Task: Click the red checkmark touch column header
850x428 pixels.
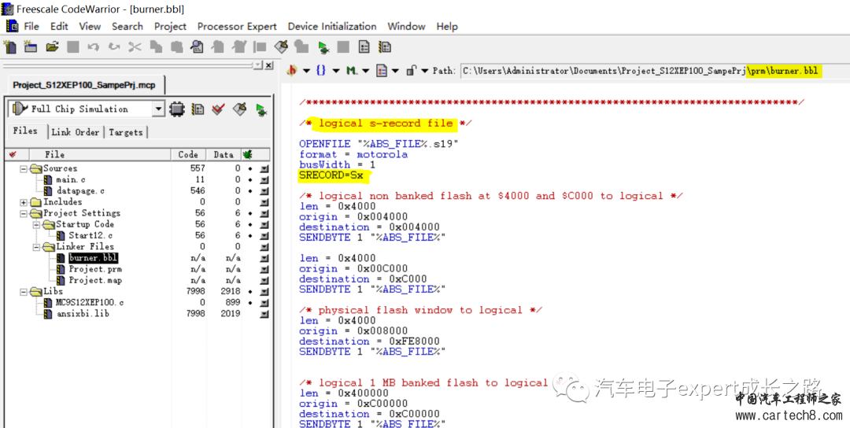Action: click(13, 154)
